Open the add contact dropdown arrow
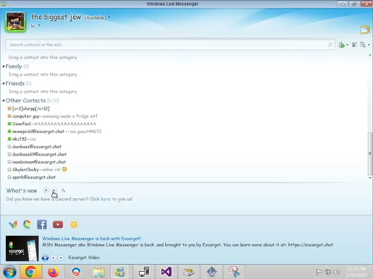This screenshot has height=279, width=373. 347,45
